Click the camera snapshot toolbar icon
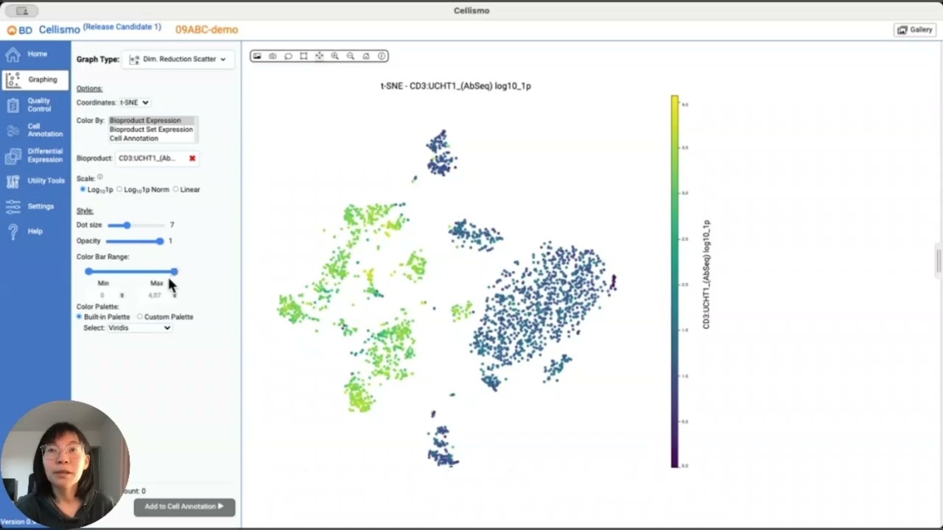Screen dimensions: 943x530 [x=273, y=56]
